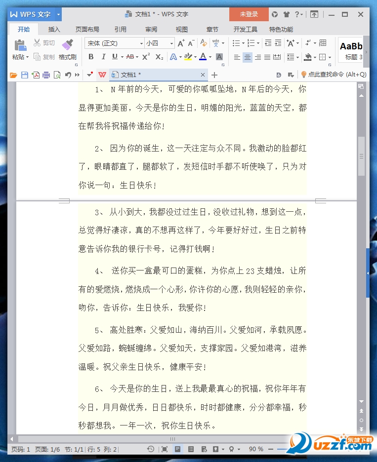The height and width of the screenshot is (462, 377).
Task: Click the 点此查找命令 command search box
Action: click(334, 75)
